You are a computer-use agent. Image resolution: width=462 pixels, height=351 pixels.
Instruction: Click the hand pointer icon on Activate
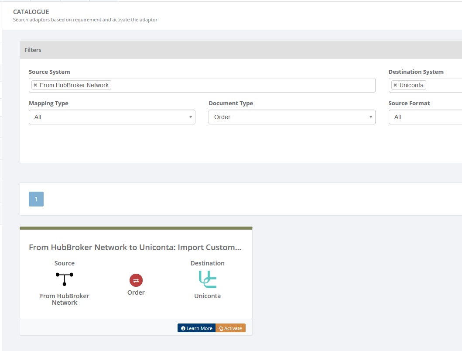[221, 328]
